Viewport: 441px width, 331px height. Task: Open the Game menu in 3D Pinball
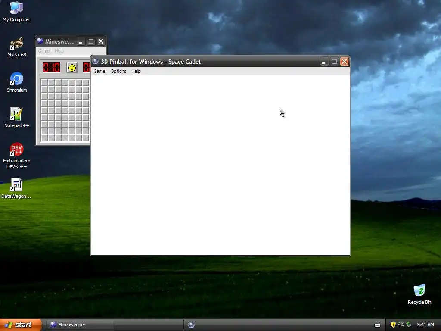click(x=99, y=71)
